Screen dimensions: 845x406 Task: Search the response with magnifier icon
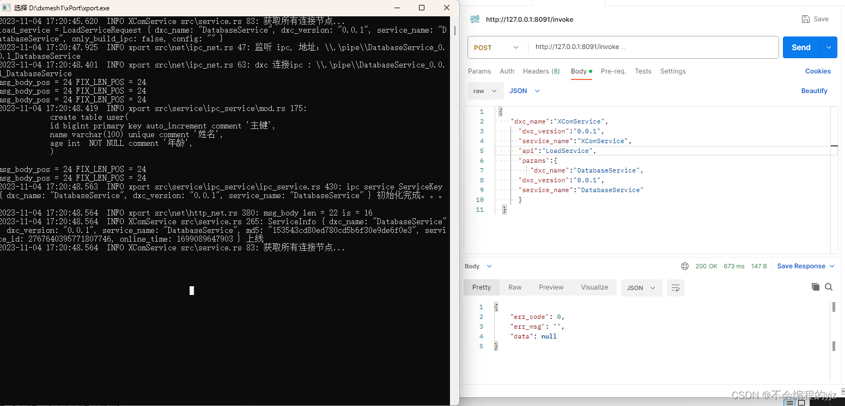[x=829, y=287]
